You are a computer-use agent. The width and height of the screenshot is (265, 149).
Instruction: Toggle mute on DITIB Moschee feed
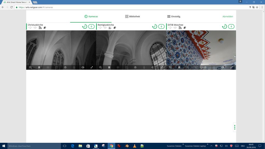(223, 67)
